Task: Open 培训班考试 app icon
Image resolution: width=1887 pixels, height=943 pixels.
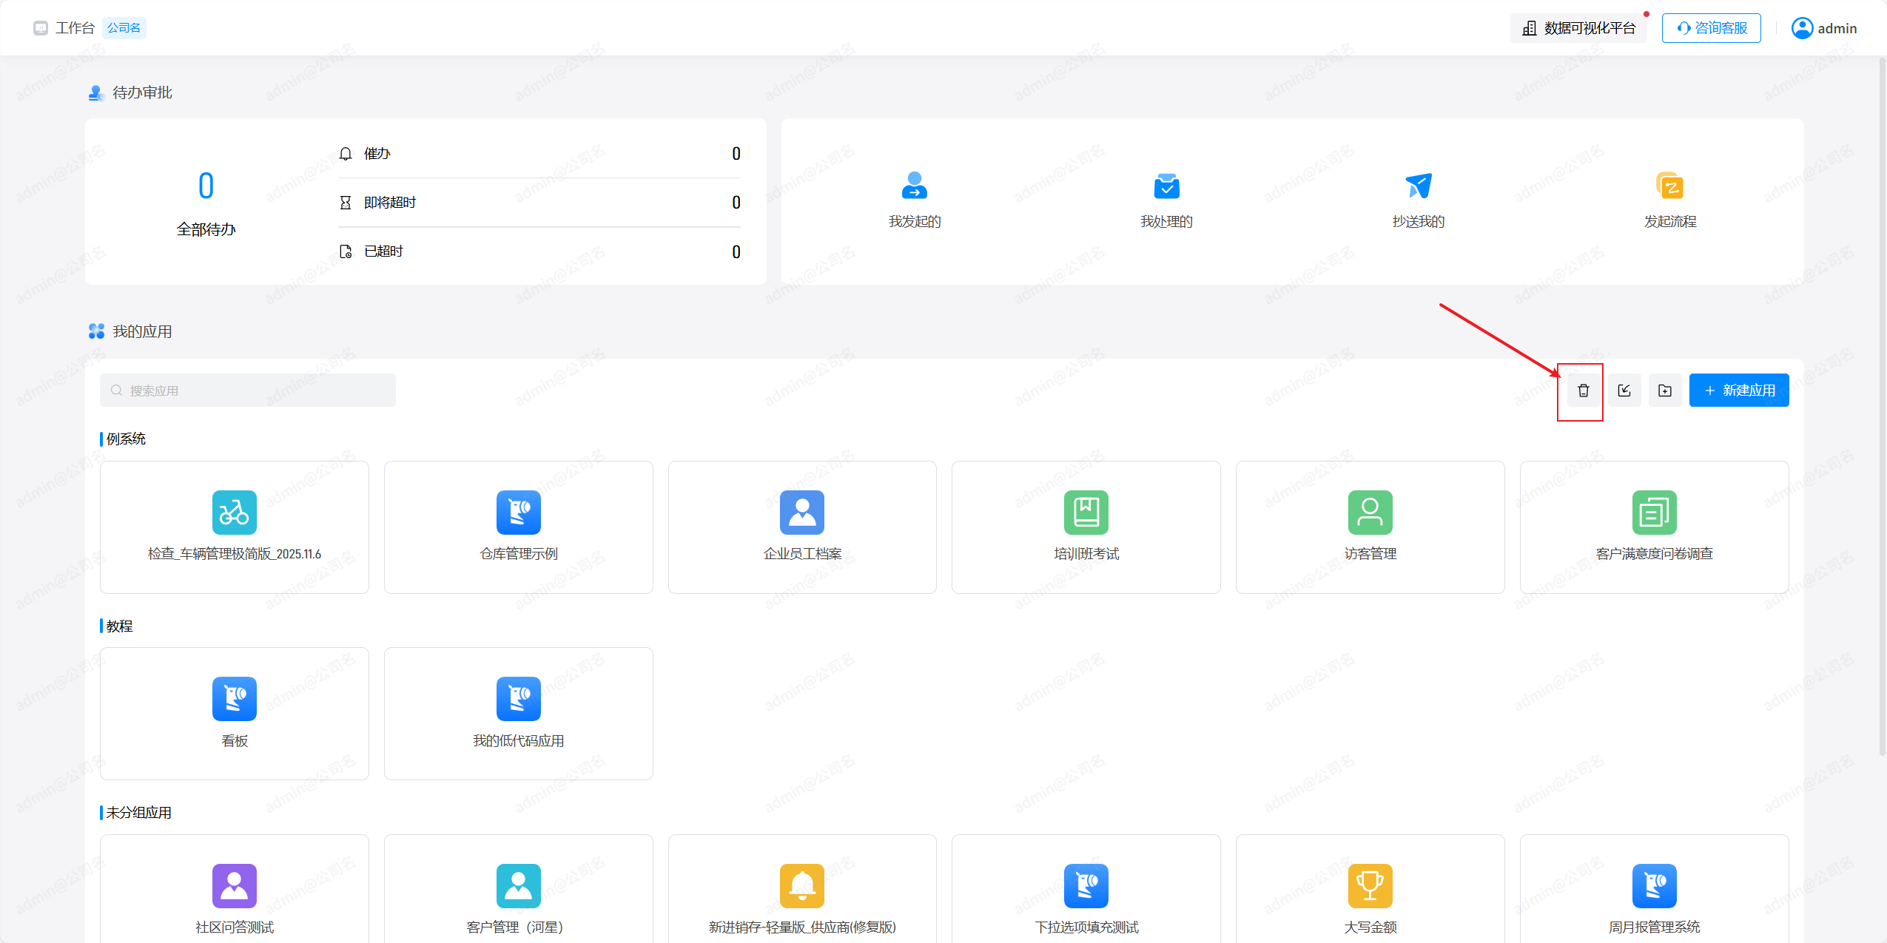Action: click(1086, 513)
